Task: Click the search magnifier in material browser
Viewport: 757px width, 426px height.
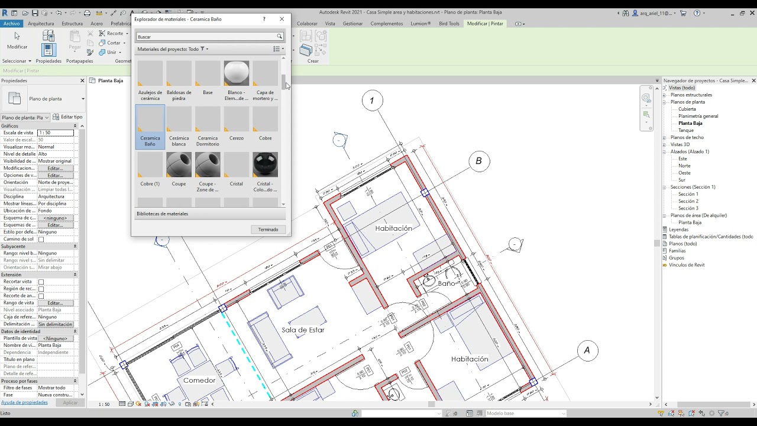Action: (279, 37)
